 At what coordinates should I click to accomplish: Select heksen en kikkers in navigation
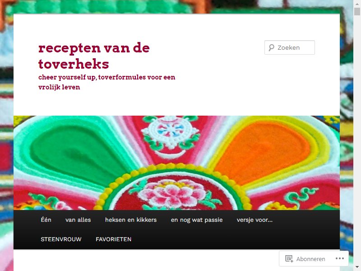(x=131, y=220)
